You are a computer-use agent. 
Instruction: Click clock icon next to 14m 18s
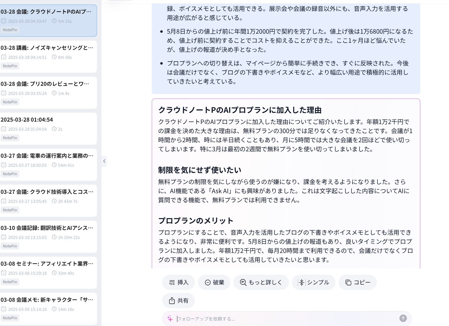tap(54, 309)
